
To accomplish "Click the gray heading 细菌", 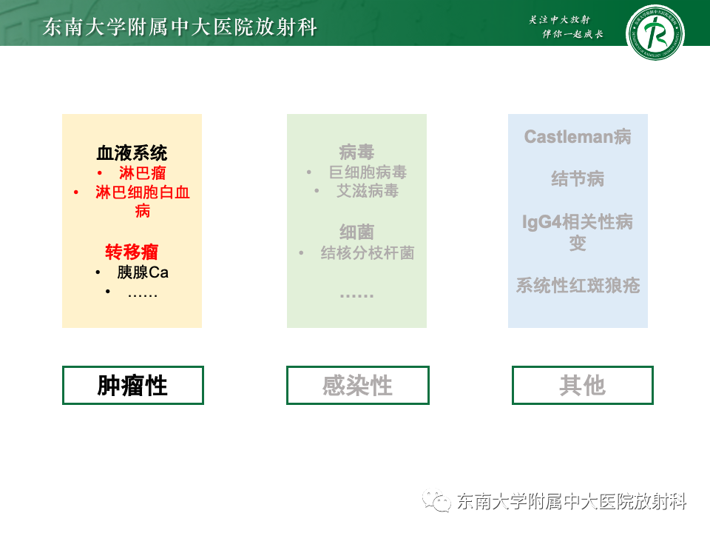I will (x=356, y=232).
